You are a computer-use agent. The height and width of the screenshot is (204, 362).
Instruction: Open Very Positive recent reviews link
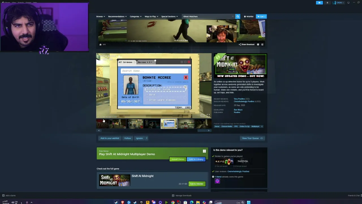[239, 99]
